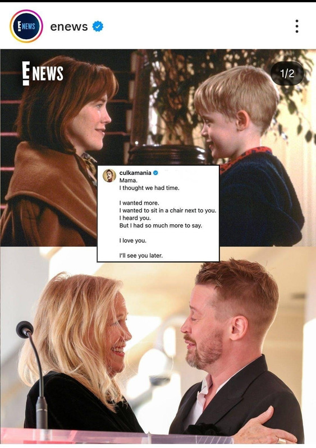The width and height of the screenshot is (316, 448).
Task: Tap the 1/2 carousel slide counter
Action: click(287, 73)
